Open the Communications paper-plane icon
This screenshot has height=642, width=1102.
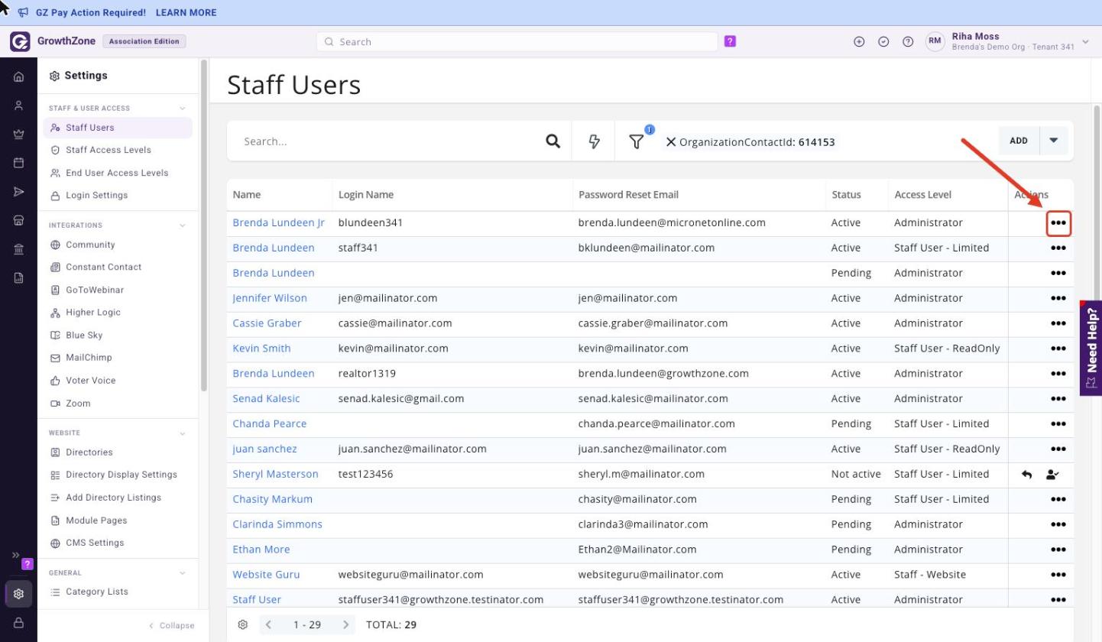(19, 191)
